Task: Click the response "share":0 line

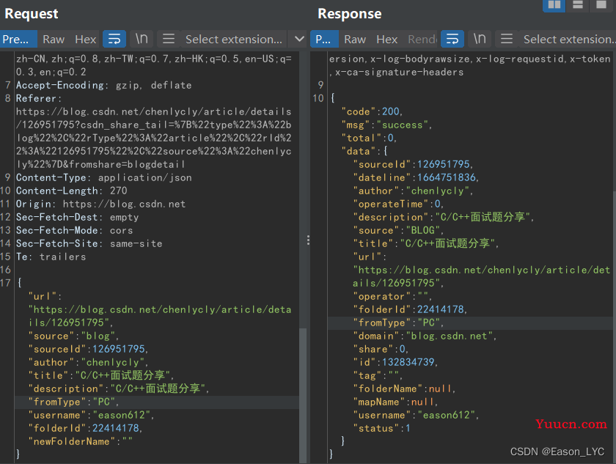Action: (x=381, y=349)
